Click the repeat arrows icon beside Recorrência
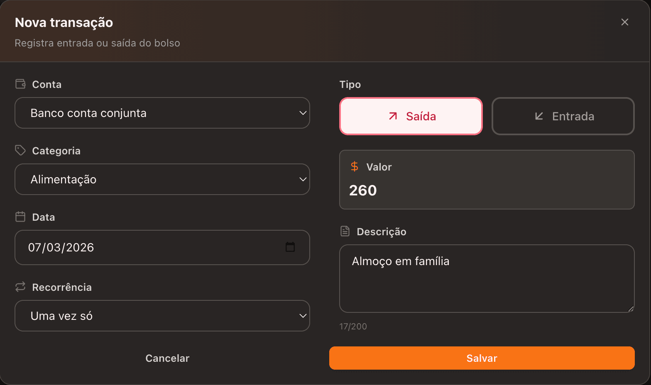Viewport: 651px width, 385px height. tap(20, 287)
